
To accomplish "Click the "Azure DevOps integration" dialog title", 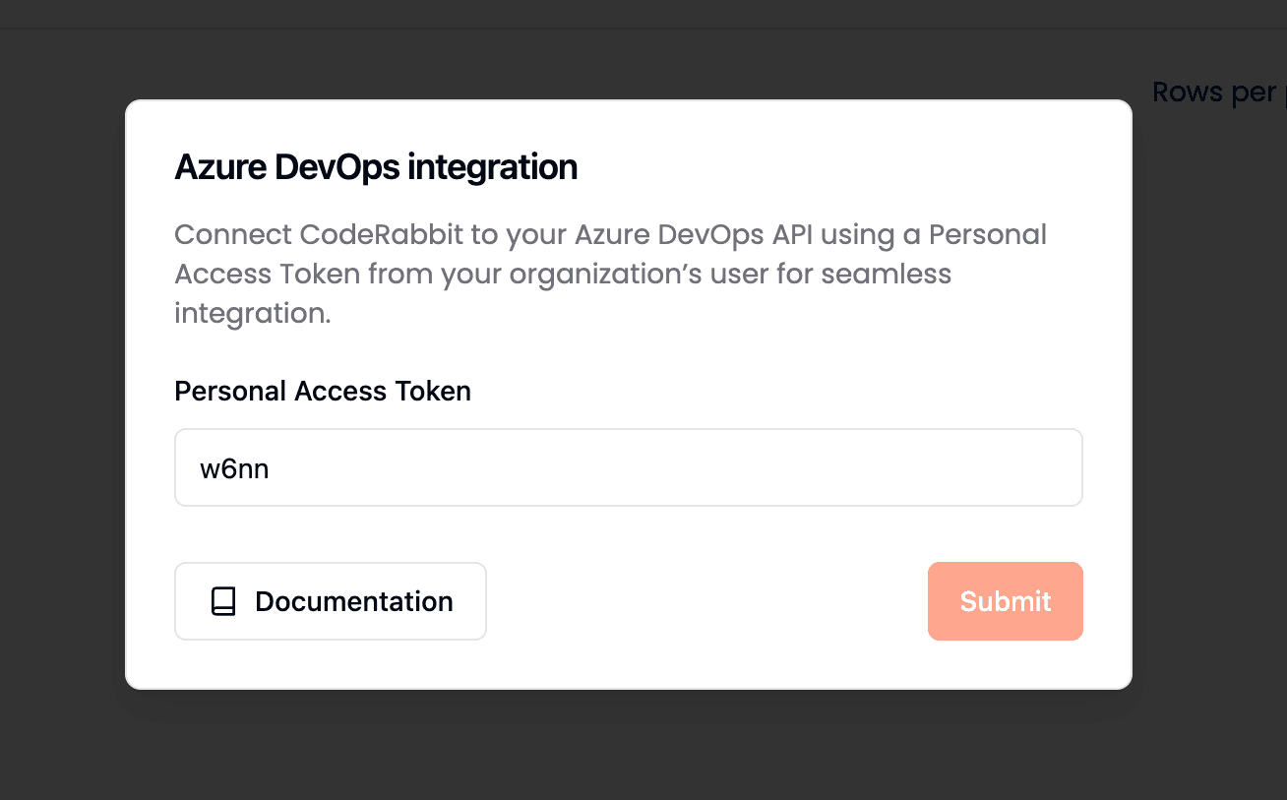I will [376, 167].
